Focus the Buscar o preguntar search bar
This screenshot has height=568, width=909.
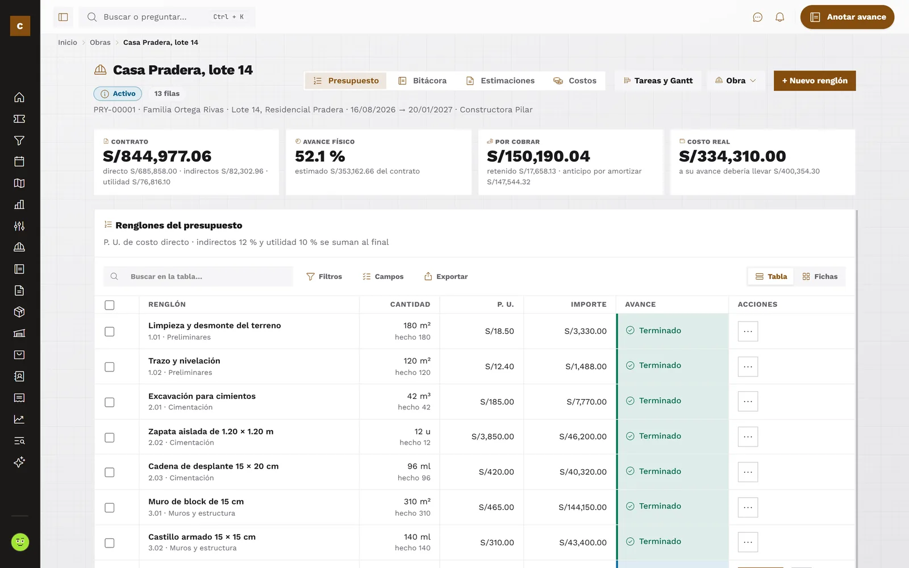(167, 17)
